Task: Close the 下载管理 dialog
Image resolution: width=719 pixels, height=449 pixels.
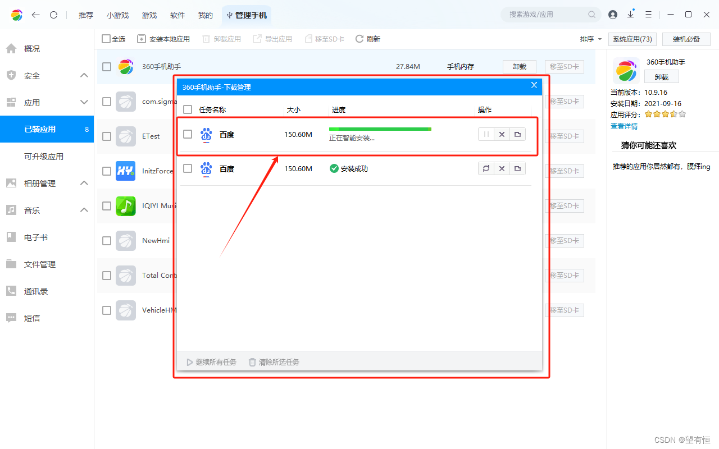Action: [x=534, y=85]
